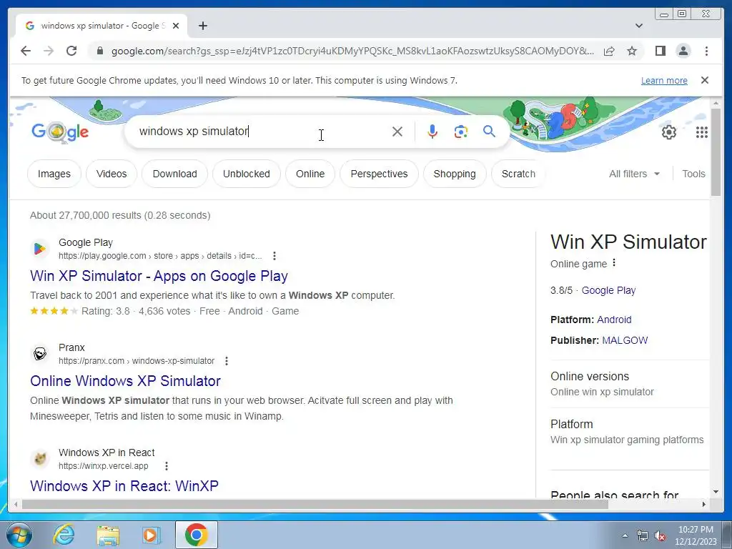Click the Windows XP in React favicon
Screen dimensions: 732x549
pos(40,459)
